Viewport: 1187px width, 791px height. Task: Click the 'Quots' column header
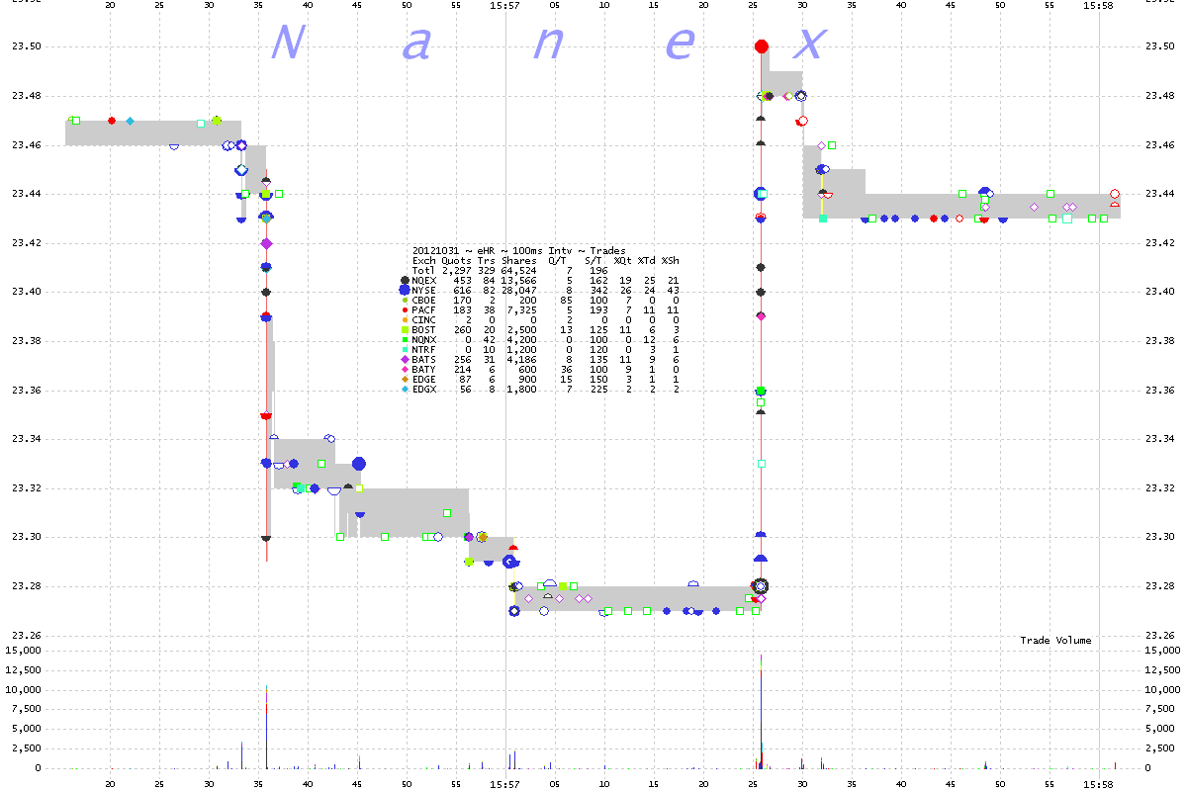[457, 260]
